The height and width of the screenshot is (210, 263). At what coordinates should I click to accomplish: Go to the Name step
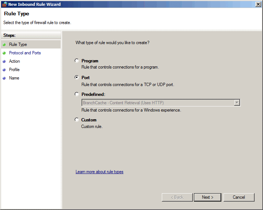click(x=14, y=78)
